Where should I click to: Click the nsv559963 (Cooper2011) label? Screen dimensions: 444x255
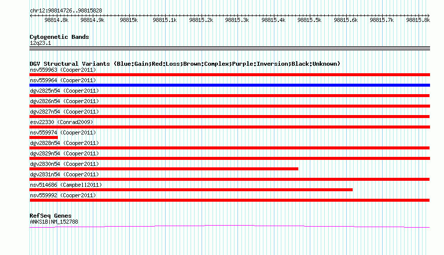[x=63, y=70]
